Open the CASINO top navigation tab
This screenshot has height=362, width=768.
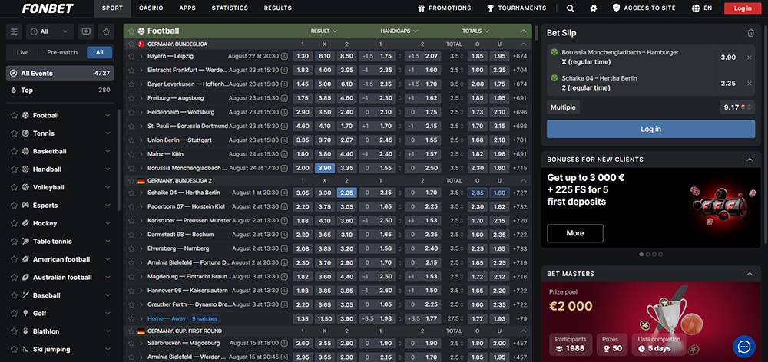click(151, 8)
